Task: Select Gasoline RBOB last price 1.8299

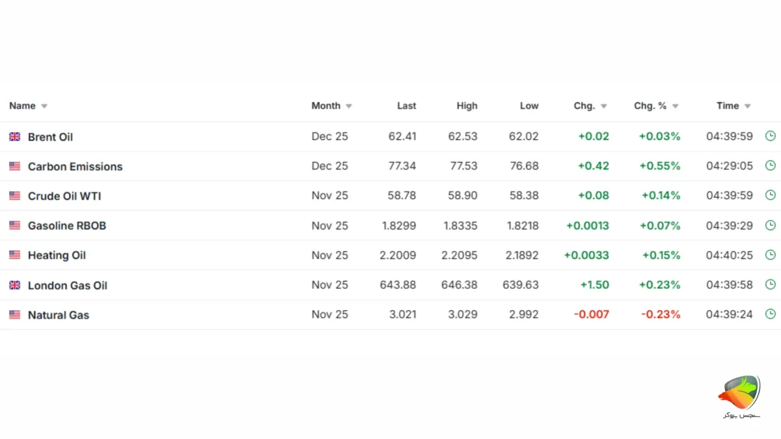Action: pyautogui.click(x=399, y=226)
